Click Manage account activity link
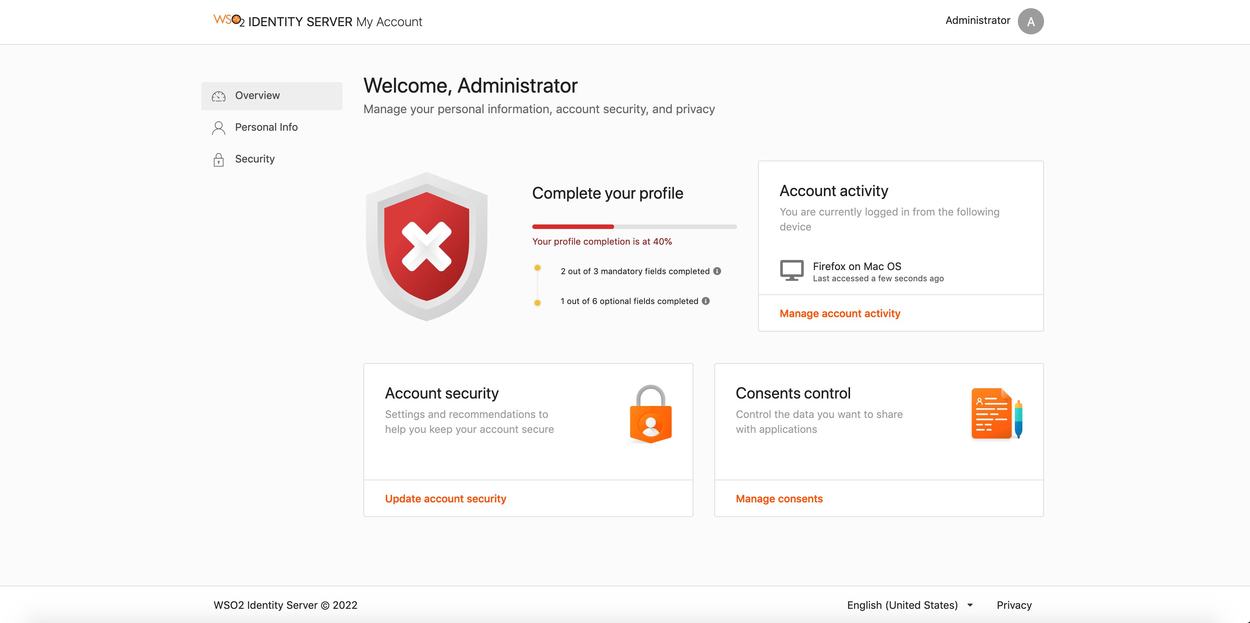The width and height of the screenshot is (1250, 623). [840, 313]
